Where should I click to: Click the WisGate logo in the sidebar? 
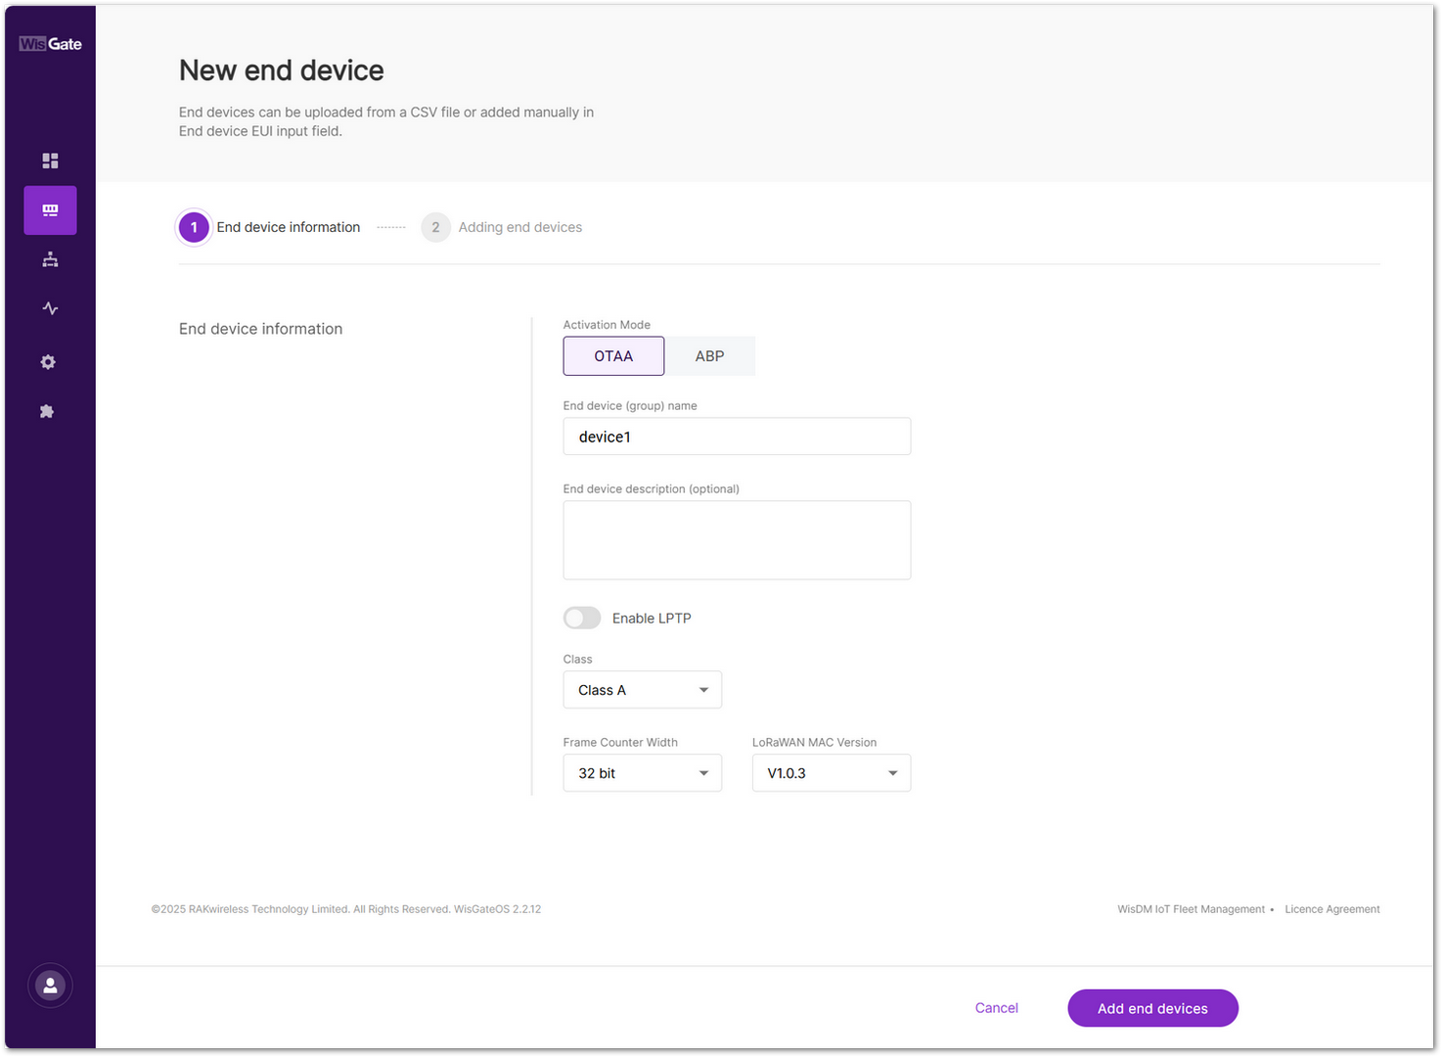pyautogui.click(x=50, y=43)
